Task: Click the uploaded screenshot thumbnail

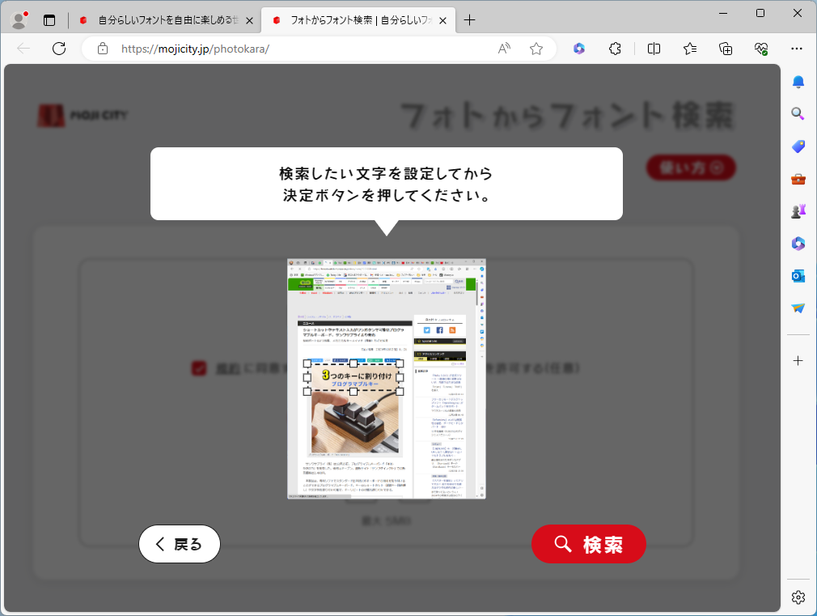Action: [385, 378]
